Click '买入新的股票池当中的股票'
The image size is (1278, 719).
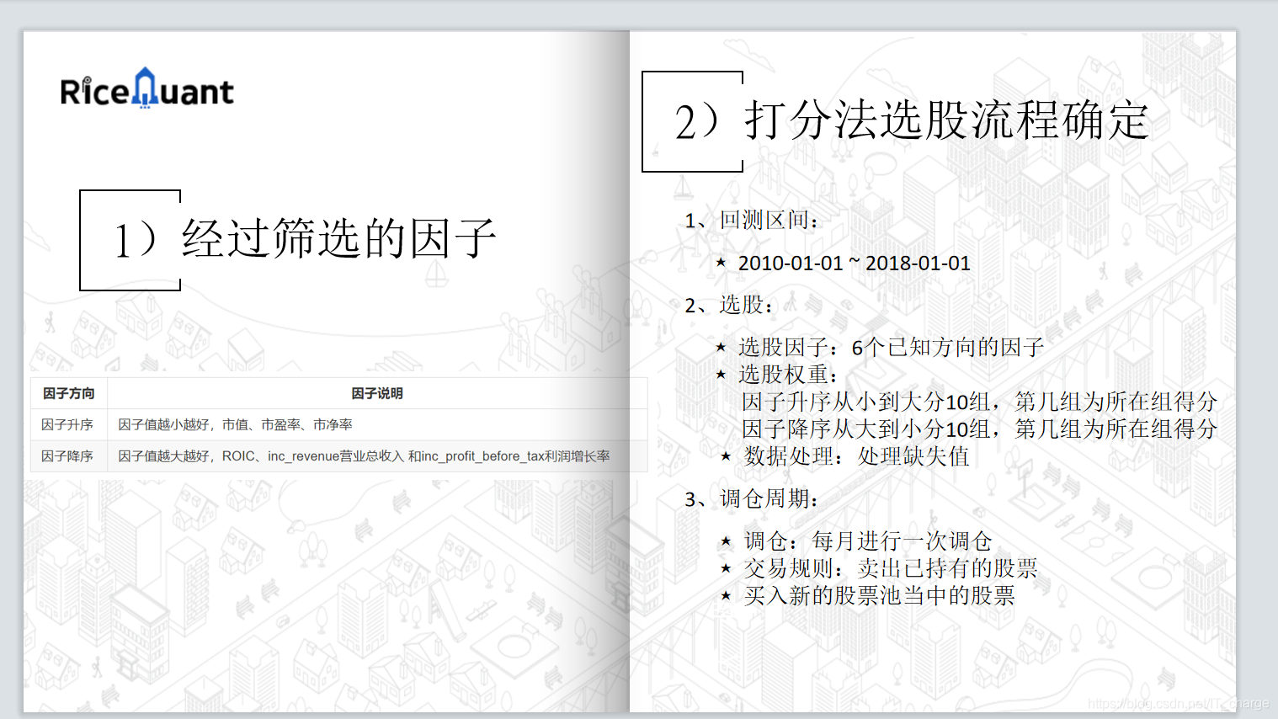[879, 596]
